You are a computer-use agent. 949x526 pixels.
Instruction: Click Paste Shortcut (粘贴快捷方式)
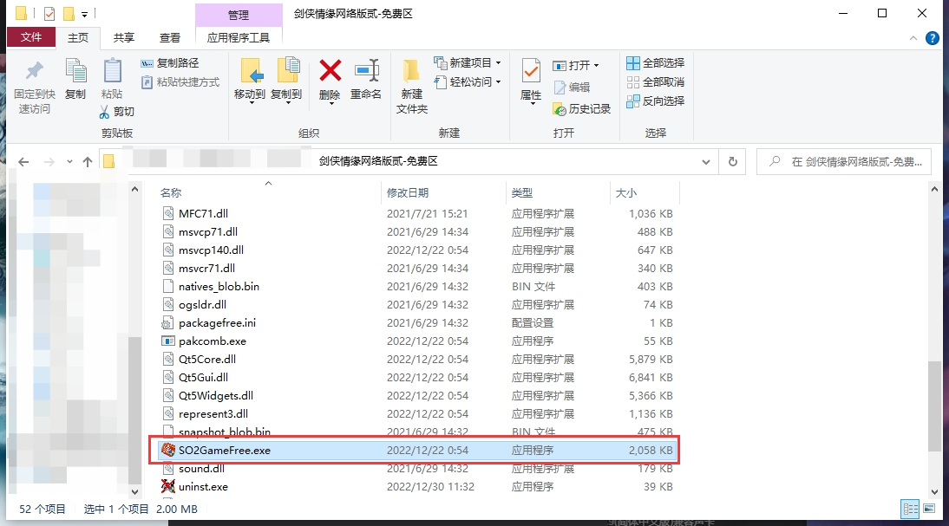pos(180,82)
